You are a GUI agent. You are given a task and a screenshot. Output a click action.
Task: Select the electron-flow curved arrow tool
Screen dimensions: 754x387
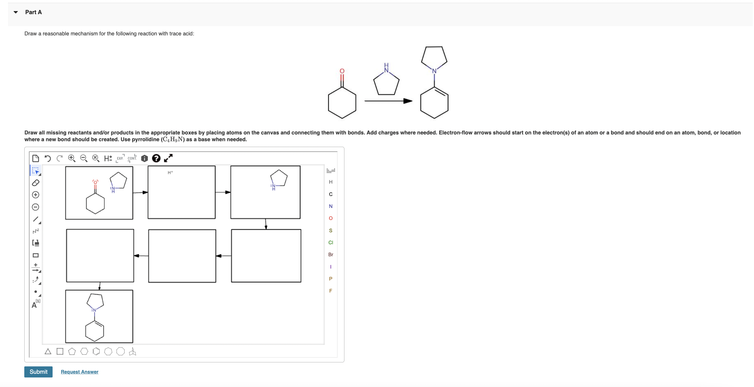35,279
